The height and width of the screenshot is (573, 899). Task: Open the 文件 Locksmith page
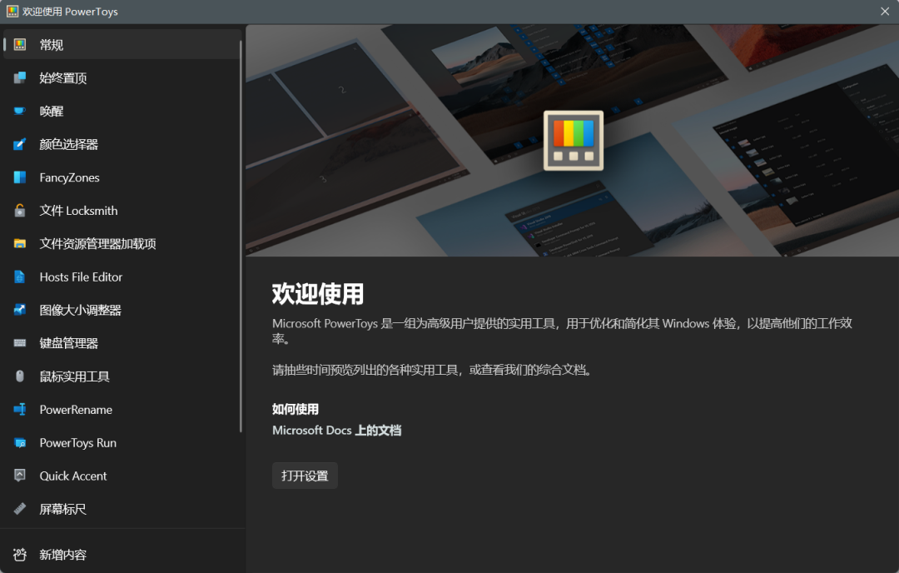[122, 211]
